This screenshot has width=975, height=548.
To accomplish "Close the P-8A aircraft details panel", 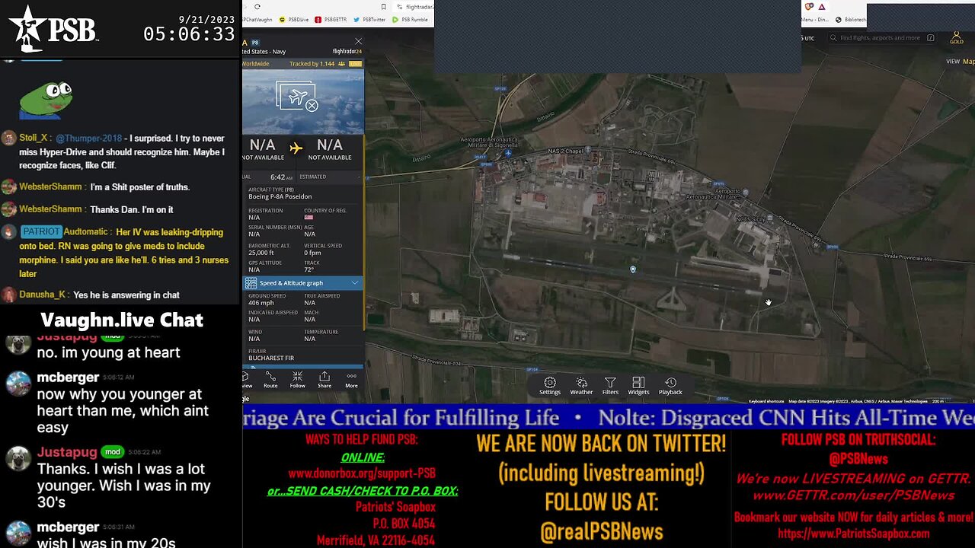I will click(x=358, y=42).
